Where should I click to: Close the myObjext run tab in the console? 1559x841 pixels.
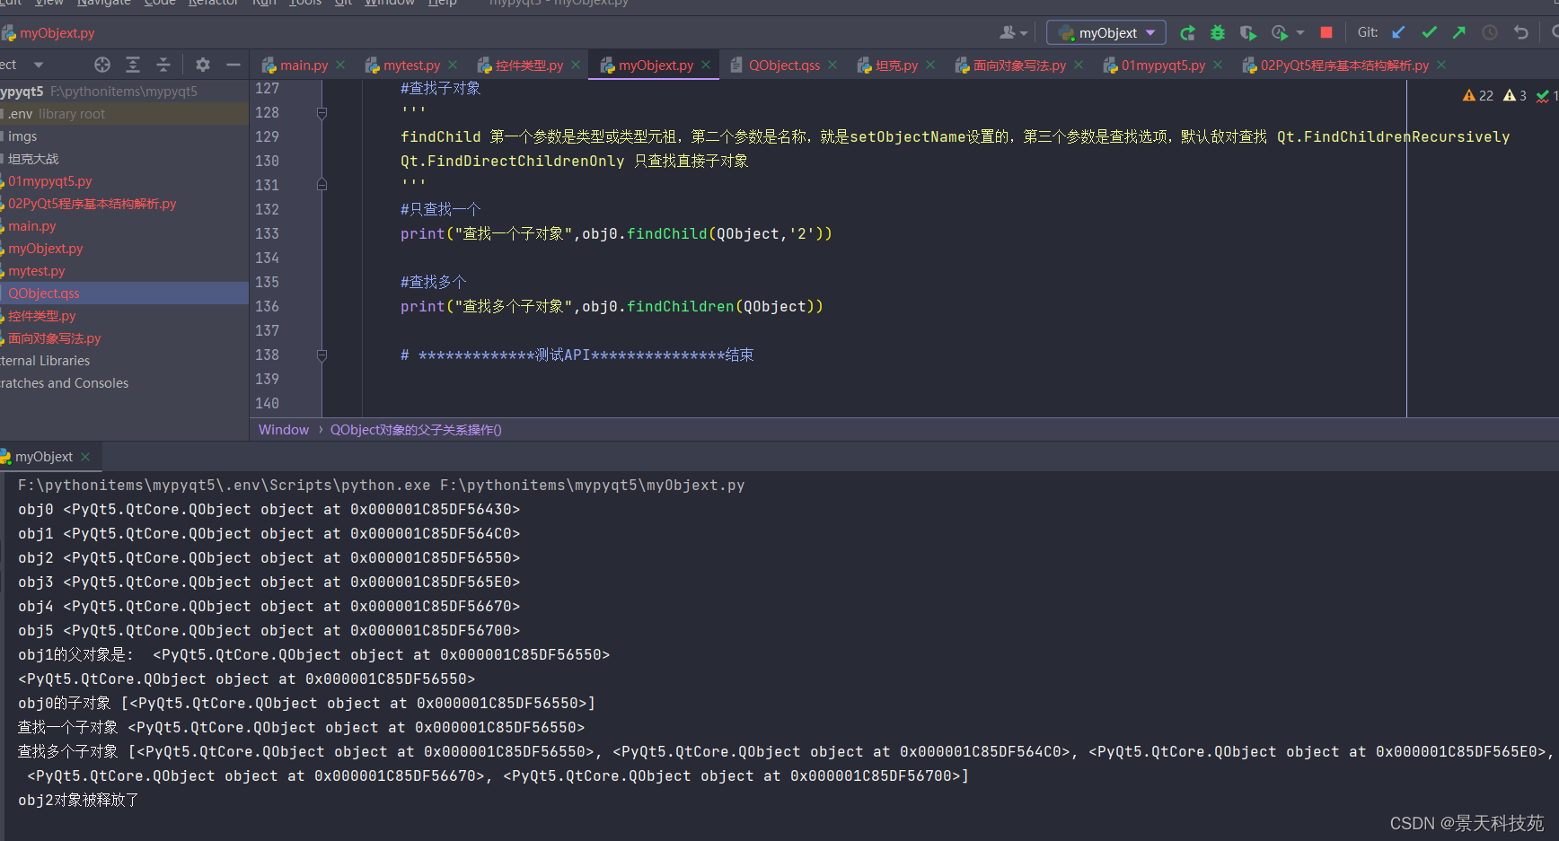click(85, 457)
